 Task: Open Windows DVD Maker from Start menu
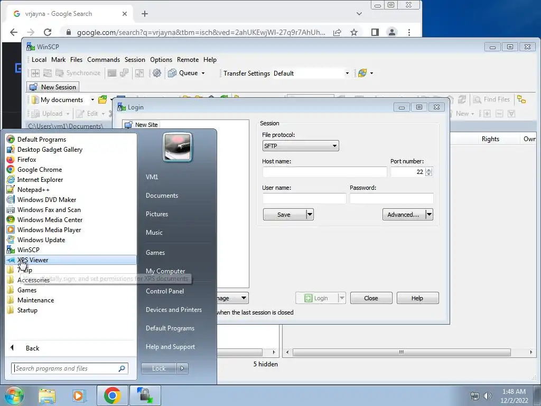(71, 199)
